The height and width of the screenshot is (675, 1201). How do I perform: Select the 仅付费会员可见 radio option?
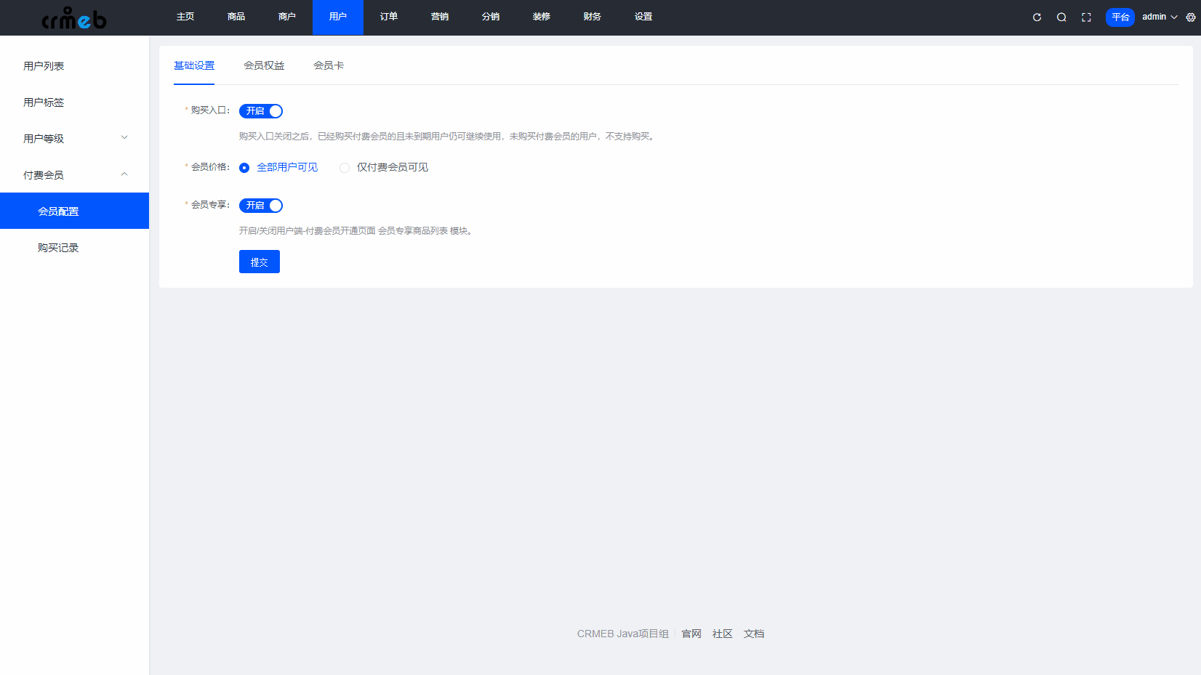(x=384, y=167)
